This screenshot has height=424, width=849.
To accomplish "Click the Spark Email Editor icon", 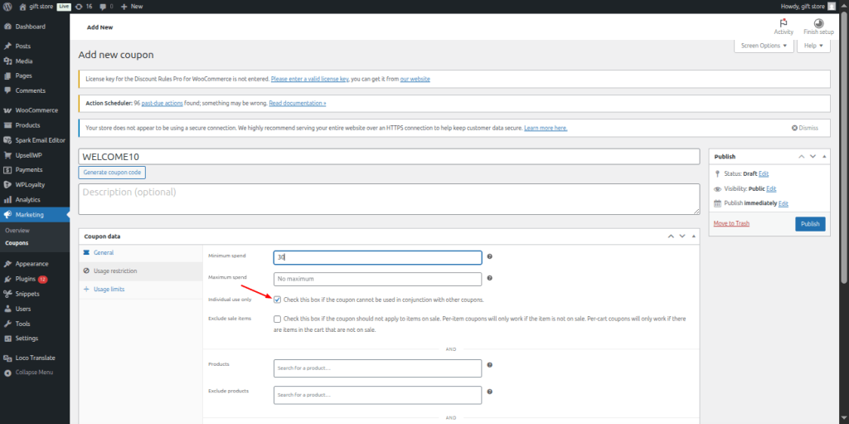I will [x=7, y=140].
